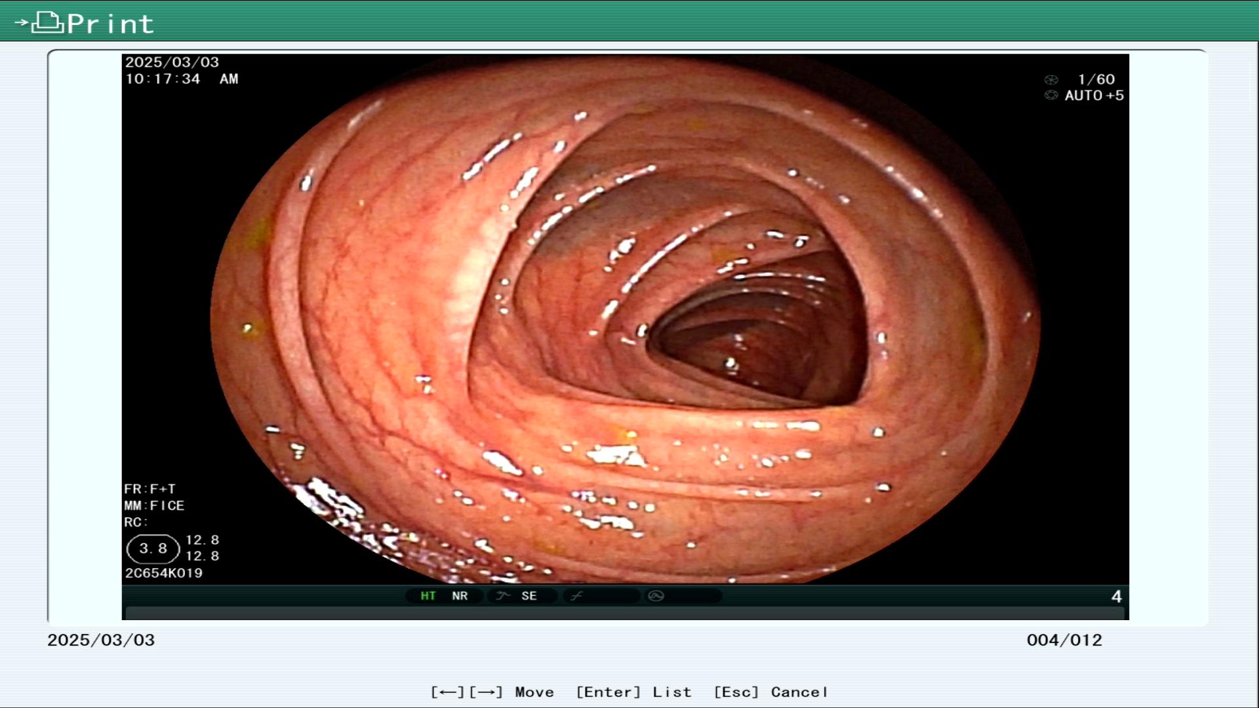Click the MM:FICE label

click(x=154, y=506)
